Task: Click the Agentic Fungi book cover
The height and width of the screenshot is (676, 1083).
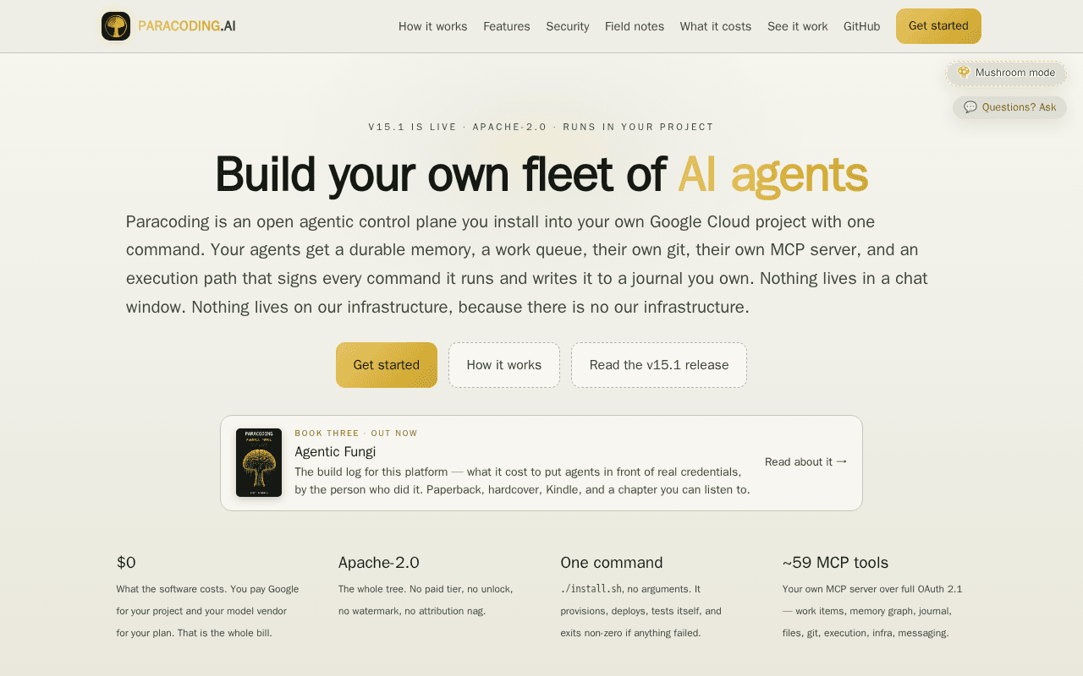Action: click(259, 462)
